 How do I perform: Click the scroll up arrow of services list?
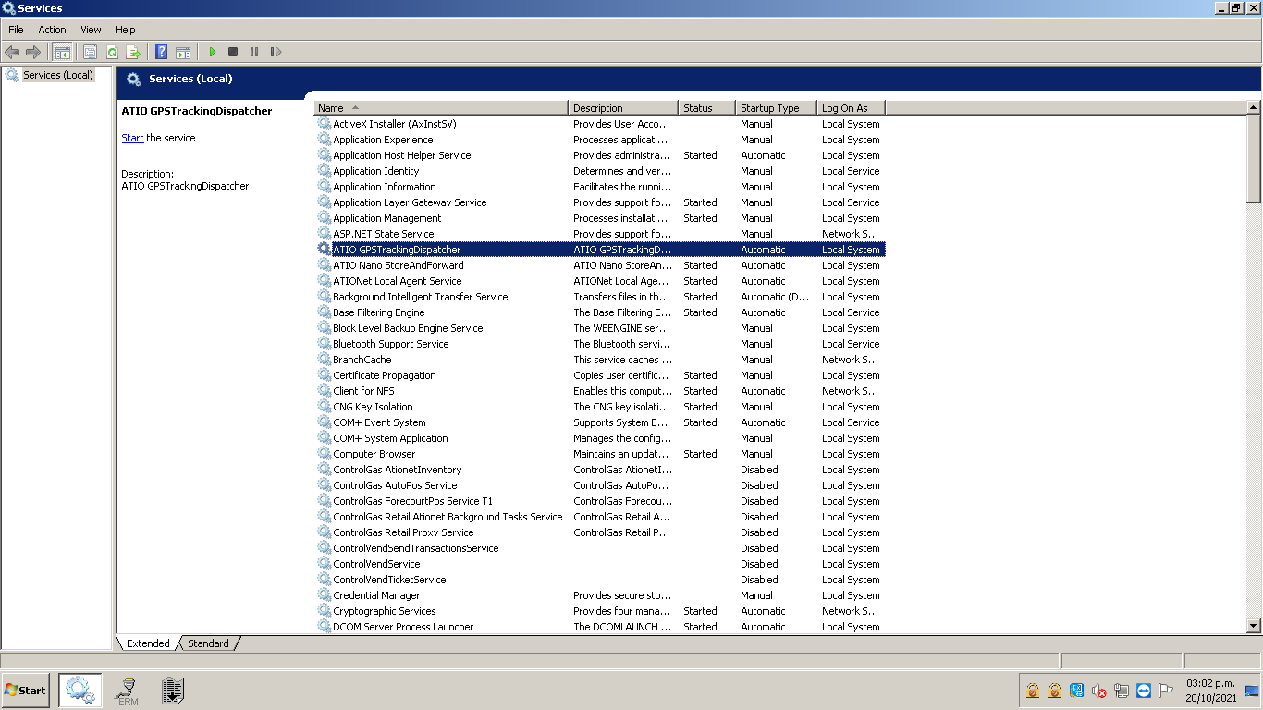[x=1254, y=108]
